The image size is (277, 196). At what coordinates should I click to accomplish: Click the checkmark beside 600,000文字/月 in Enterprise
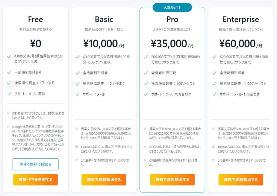(x=215, y=57)
